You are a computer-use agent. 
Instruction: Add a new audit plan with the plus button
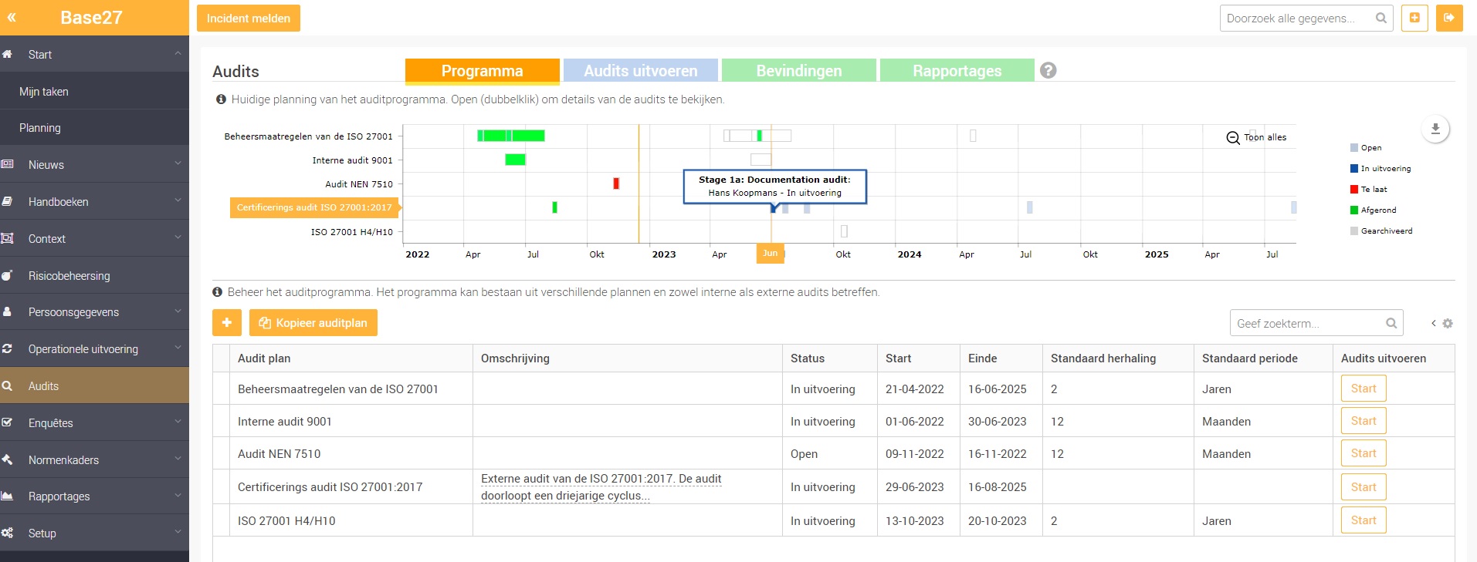point(227,322)
